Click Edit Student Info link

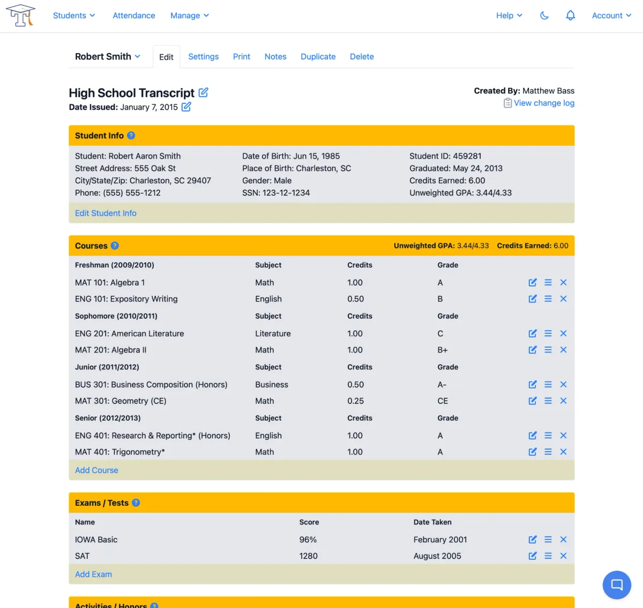(x=106, y=213)
